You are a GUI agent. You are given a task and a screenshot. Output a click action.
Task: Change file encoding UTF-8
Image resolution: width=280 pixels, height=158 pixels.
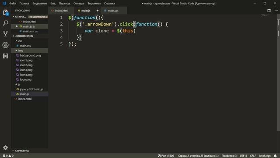tap(243, 156)
